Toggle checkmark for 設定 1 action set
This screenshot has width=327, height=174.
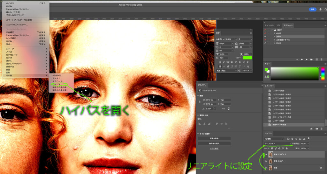point(265,30)
